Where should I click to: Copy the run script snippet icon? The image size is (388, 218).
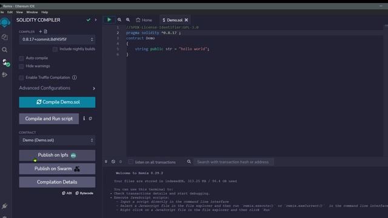tap(90, 119)
